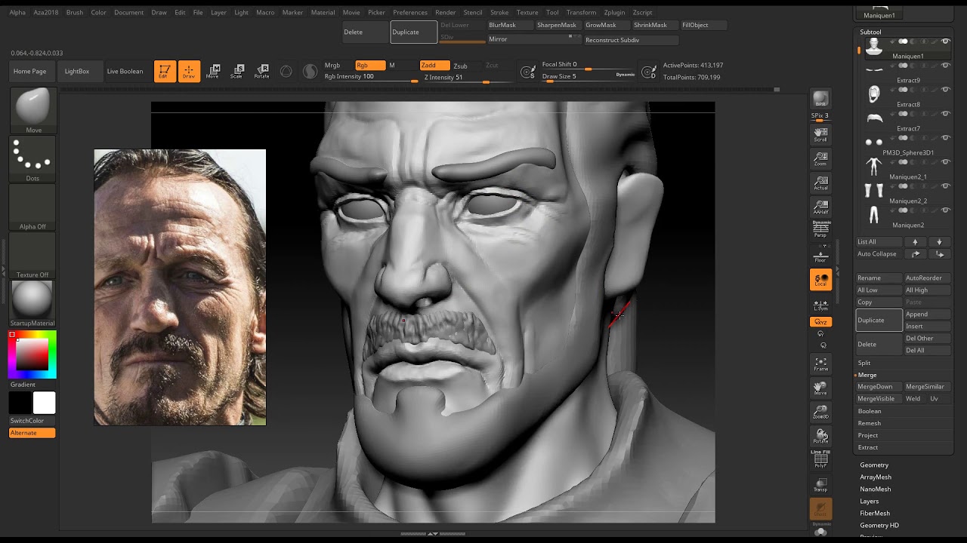This screenshot has height=543, width=967.
Task: Click the Dots stroke type icon
Action: (32, 155)
